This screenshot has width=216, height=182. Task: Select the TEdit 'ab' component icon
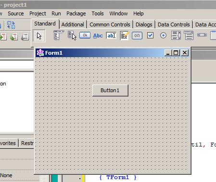[111, 36]
